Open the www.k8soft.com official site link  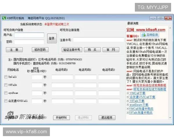point(151,30)
